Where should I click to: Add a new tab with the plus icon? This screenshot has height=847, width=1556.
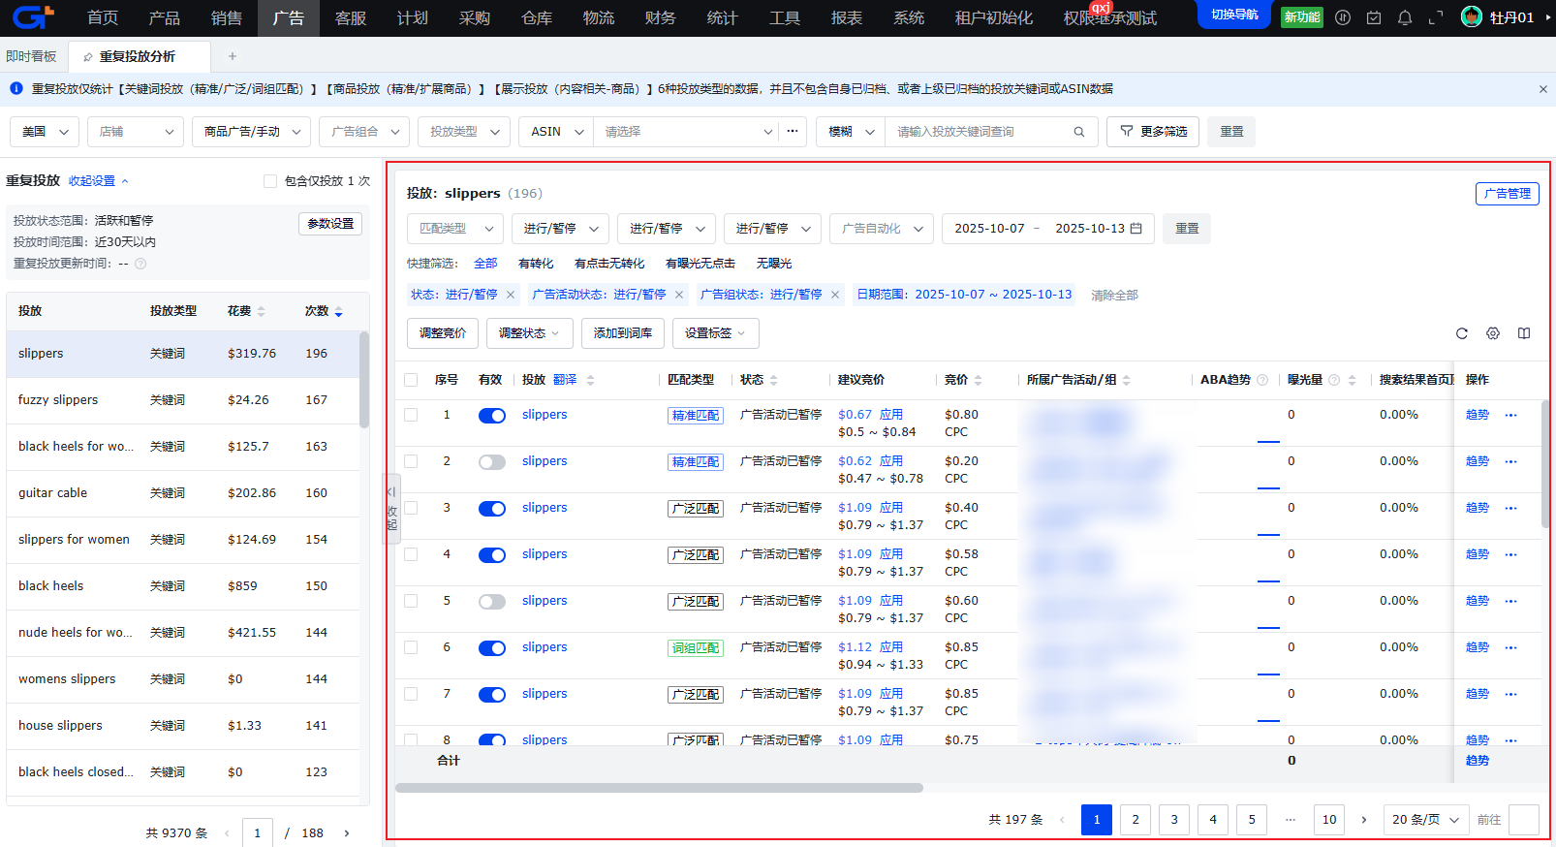tap(233, 56)
